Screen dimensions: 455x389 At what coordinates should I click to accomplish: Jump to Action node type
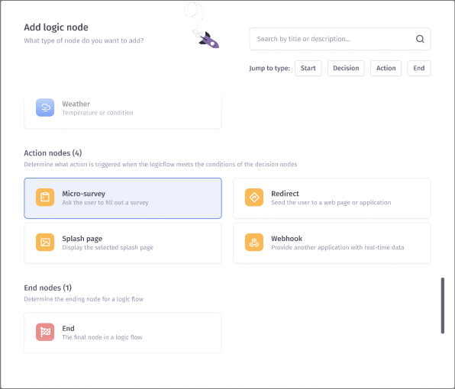tap(386, 68)
